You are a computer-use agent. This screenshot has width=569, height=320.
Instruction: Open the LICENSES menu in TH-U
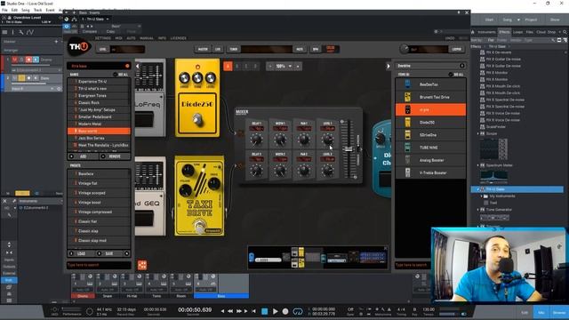[x=178, y=38]
